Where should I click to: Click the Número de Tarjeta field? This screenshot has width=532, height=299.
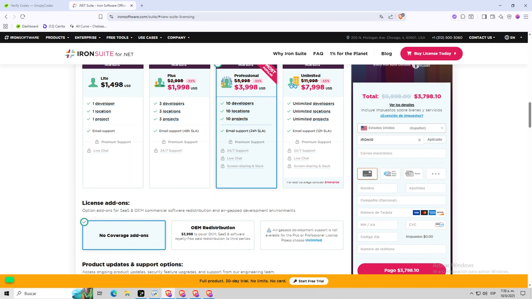tap(401, 213)
